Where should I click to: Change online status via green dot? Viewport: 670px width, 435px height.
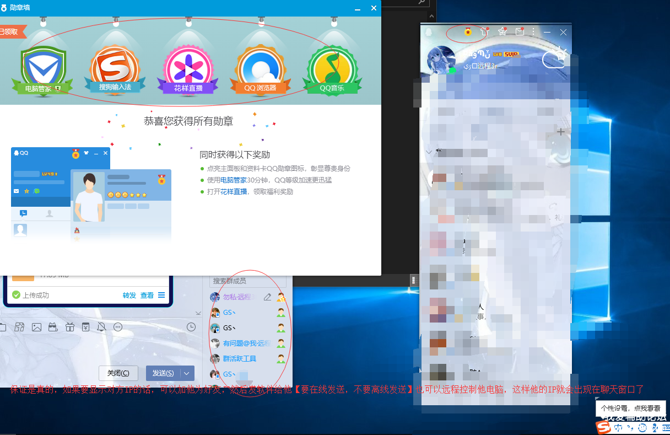click(452, 71)
